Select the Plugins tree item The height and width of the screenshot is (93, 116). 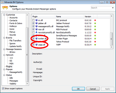[x=9, y=66]
